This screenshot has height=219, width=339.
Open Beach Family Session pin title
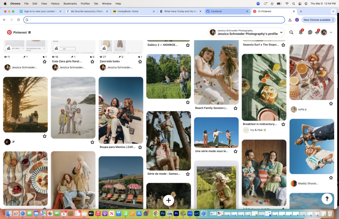coord(211,108)
